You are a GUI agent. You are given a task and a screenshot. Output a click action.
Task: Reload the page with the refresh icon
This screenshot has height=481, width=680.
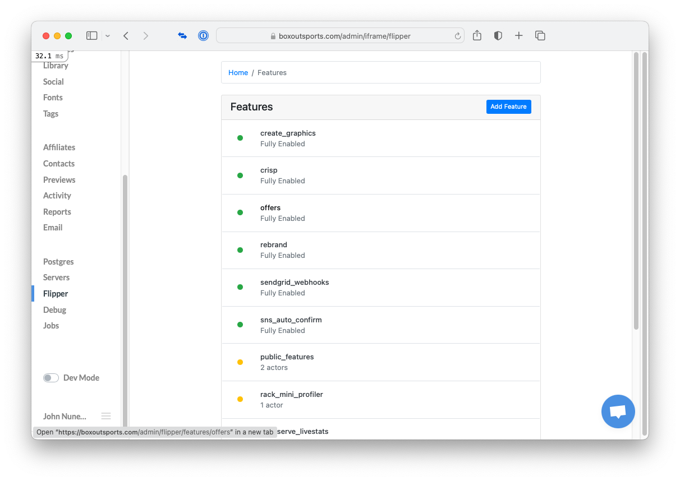tap(457, 36)
